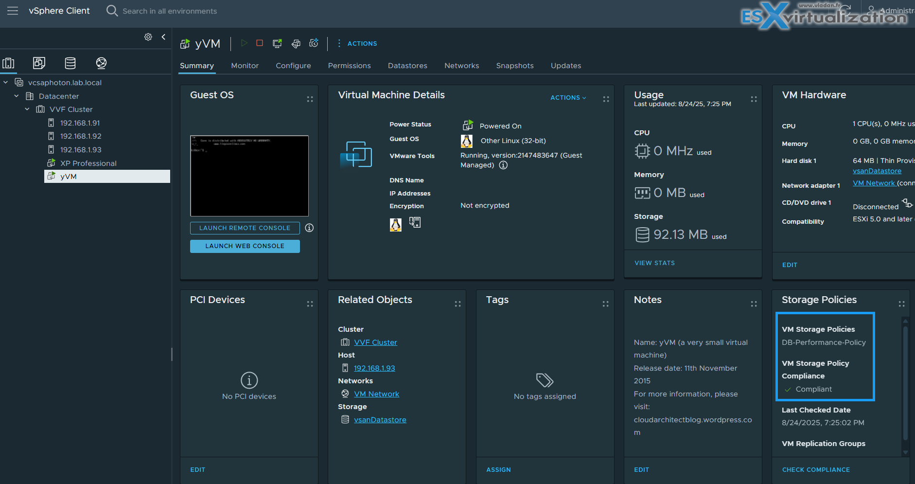
Task: Collapse the Datacenter tree node
Action: point(17,96)
